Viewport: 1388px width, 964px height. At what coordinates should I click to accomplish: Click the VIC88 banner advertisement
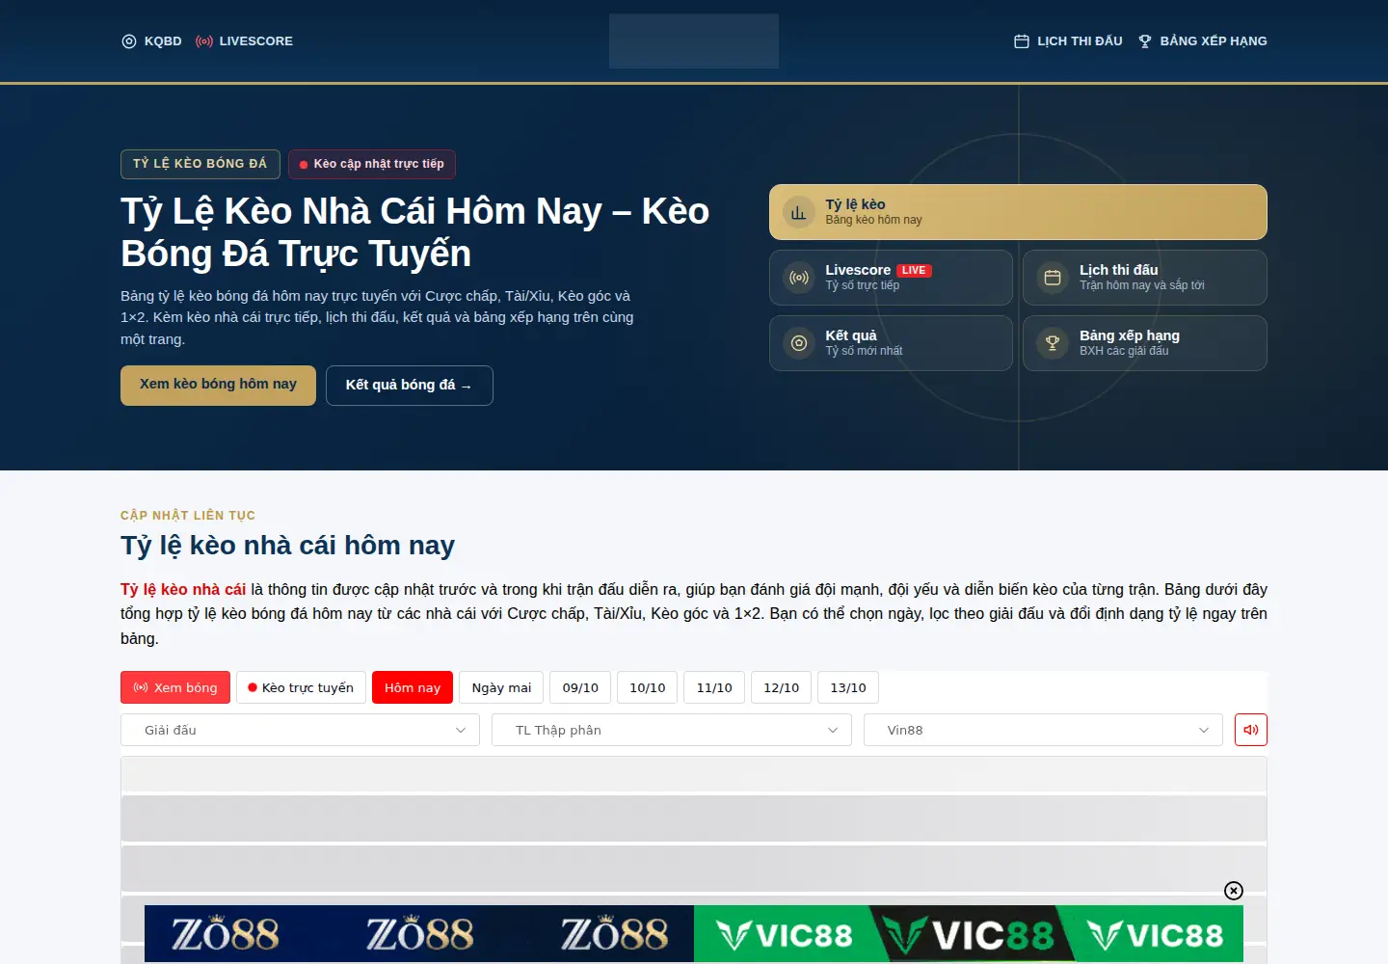(x=969, y=933)
